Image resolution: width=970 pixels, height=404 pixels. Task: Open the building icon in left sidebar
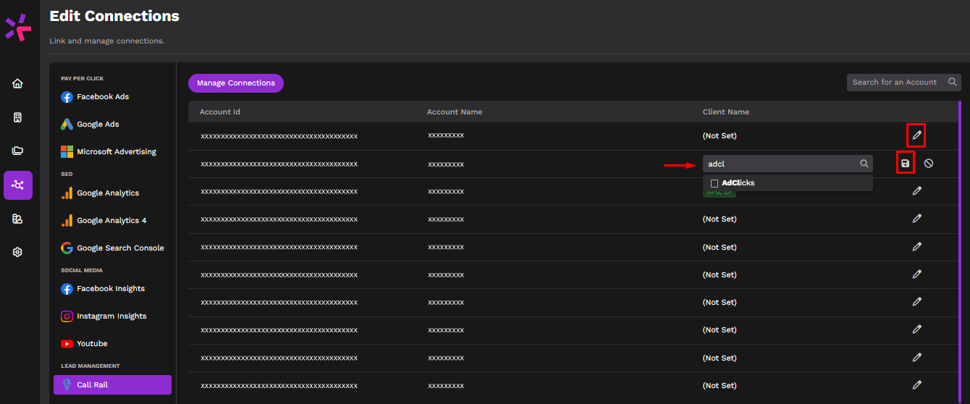click(17, 117)
